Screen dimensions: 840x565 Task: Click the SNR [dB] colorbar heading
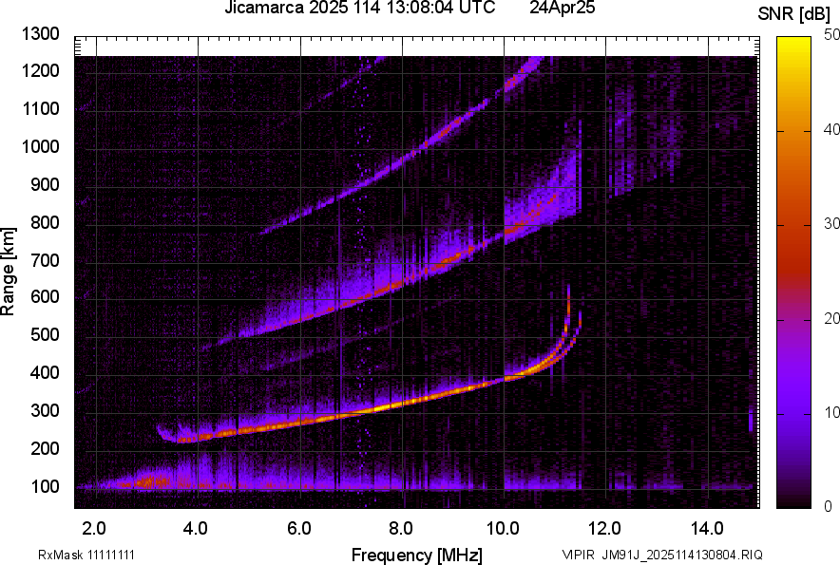pos(793,12)
